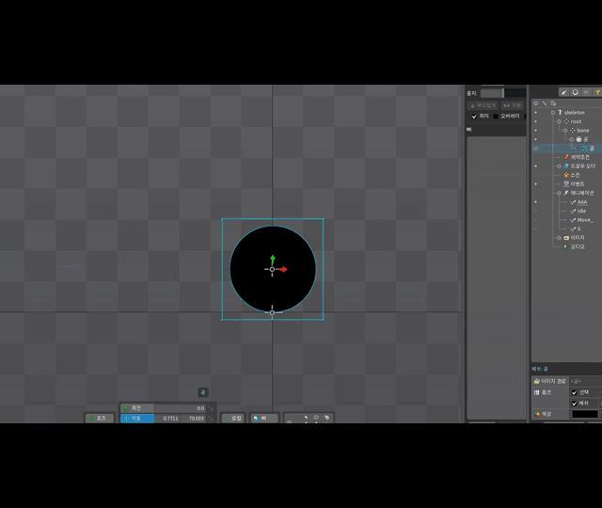Screen dimensions: 602x508
Task: Toggle the 오버레이 checkbox
Action: pos(496,117)
